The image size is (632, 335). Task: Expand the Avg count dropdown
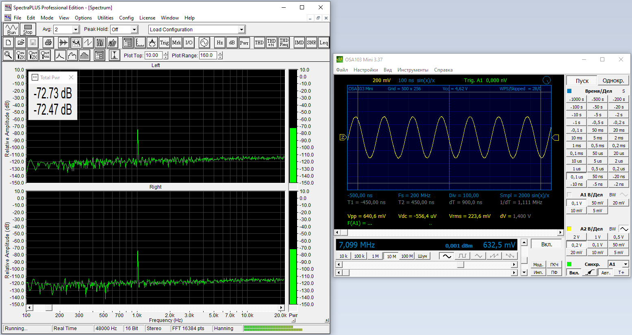(75, 30)
